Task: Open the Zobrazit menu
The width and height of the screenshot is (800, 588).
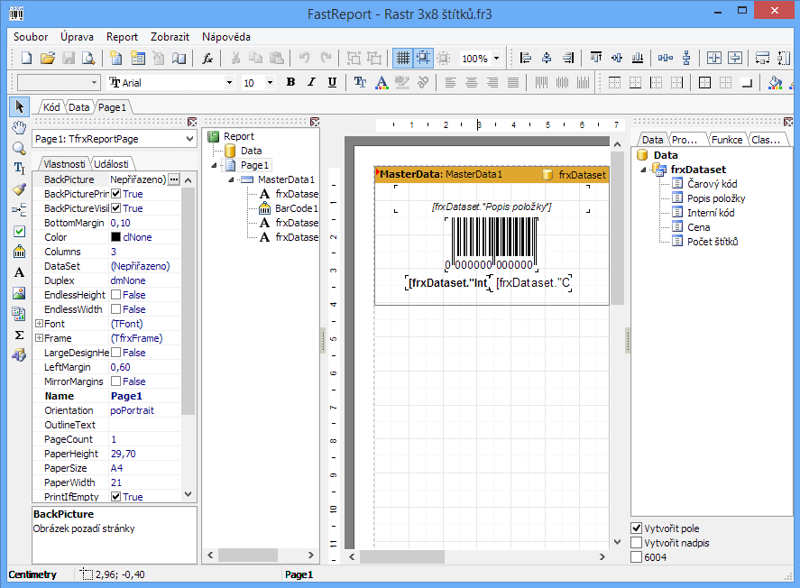Action: tap(170, 37)
